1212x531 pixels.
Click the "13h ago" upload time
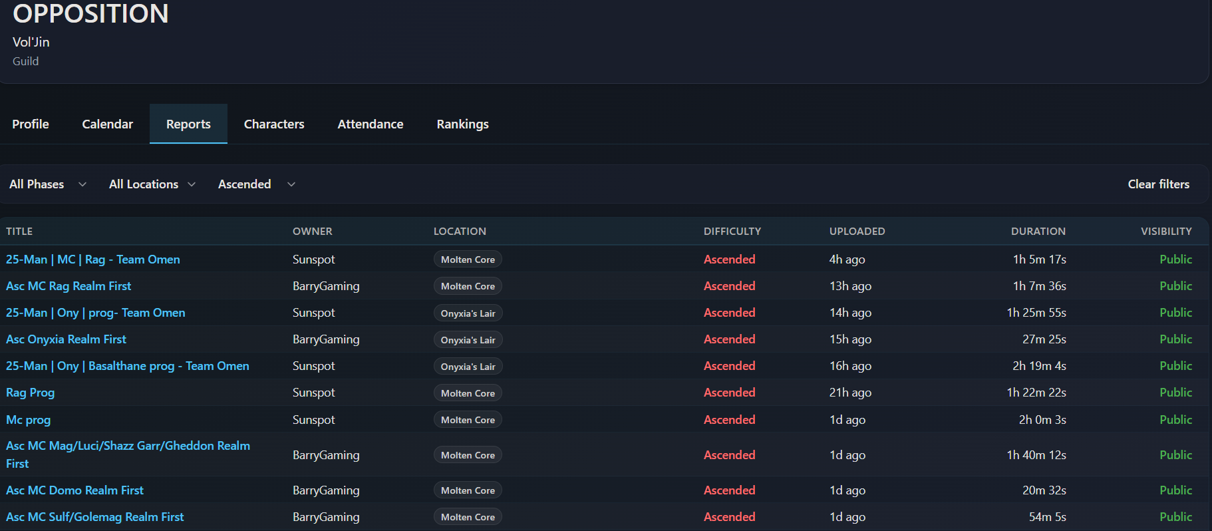pos(850,286)
